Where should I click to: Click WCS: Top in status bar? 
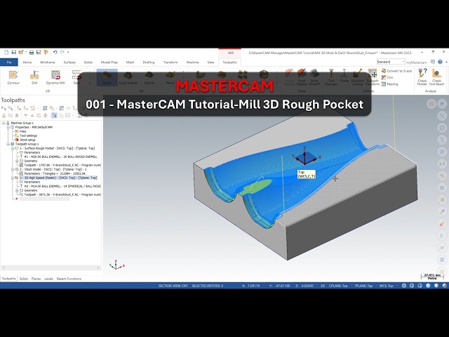(386, 286)
